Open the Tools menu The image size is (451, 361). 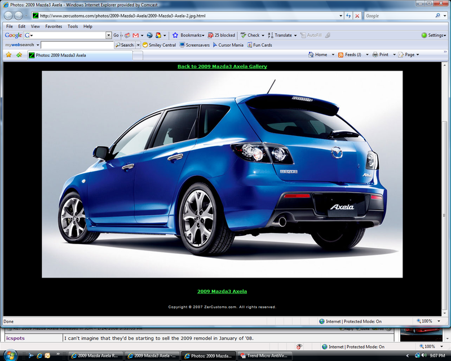coord(73,26)
